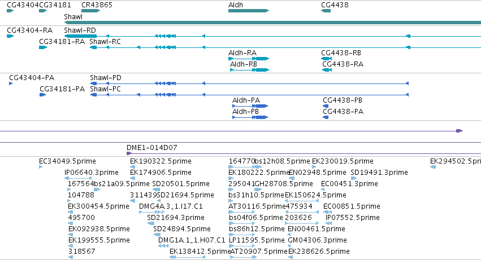
Task: Select the EN00461.5prime EST label
Action: 317,230
